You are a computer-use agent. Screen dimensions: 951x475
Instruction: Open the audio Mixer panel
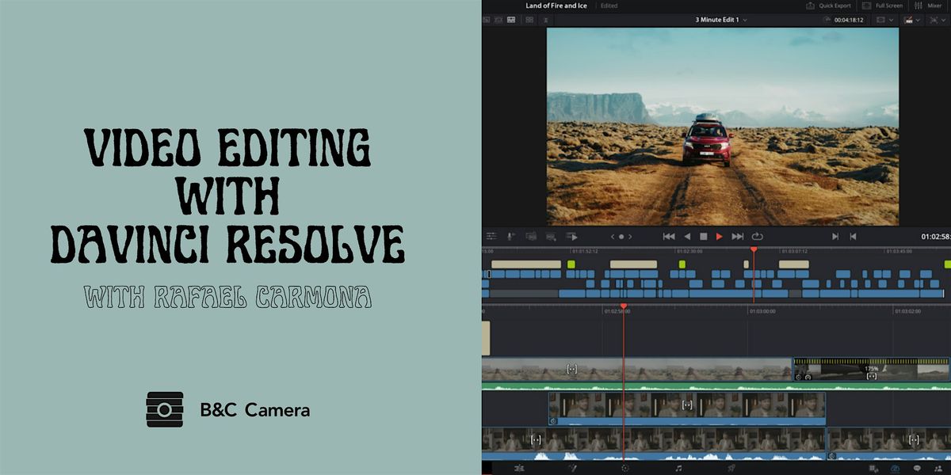coord(929,6)
